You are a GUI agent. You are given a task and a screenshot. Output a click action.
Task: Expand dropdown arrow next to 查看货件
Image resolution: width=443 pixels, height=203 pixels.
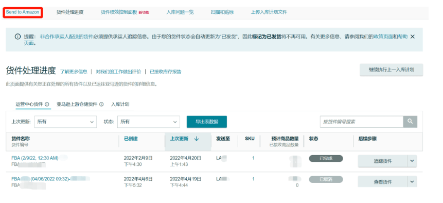pyautogui.click(x=412, y=182)
